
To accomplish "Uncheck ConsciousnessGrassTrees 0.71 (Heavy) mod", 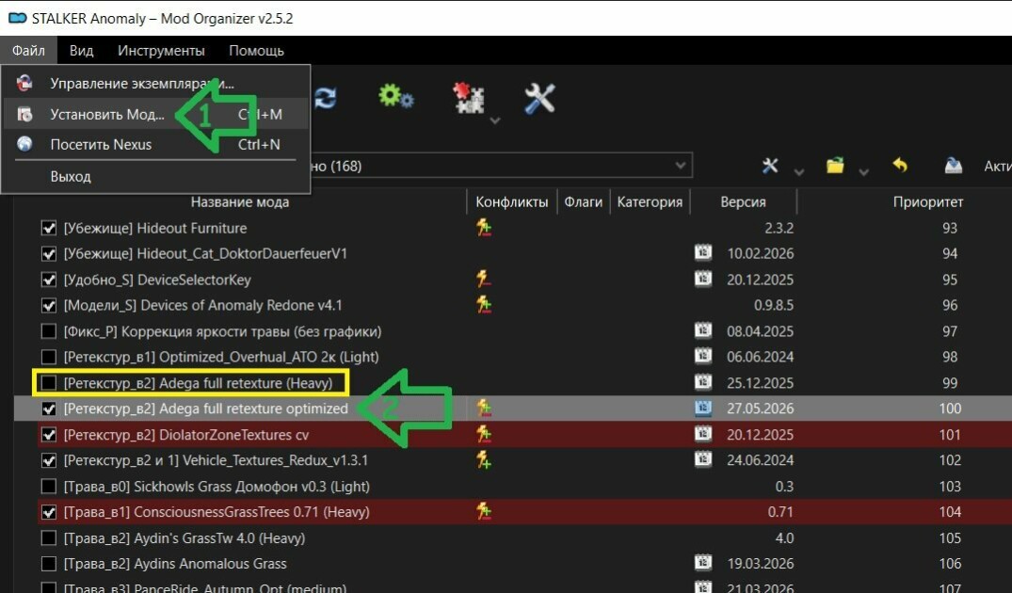I will (48, 512).
